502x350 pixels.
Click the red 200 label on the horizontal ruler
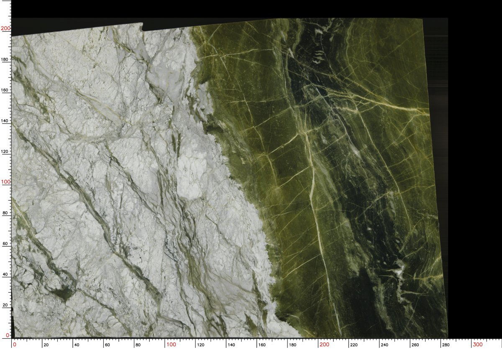(x=324, y=345)
